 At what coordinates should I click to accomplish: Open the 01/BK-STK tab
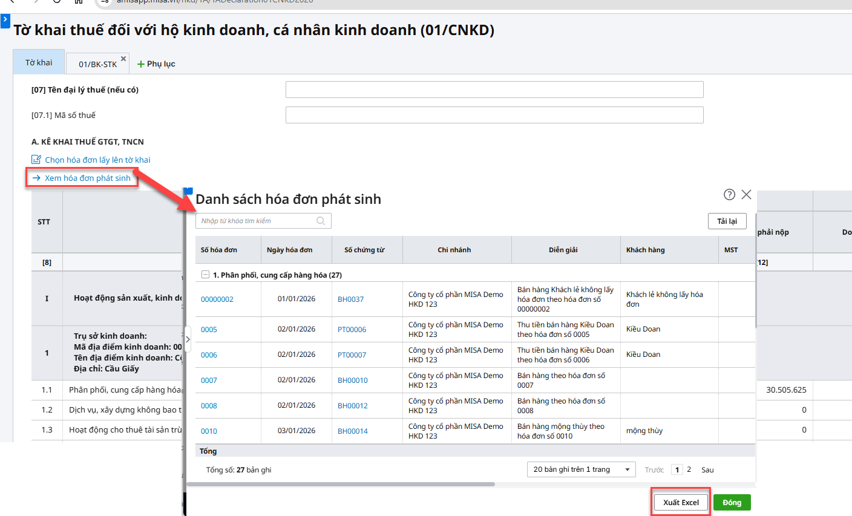pos(97,64)
